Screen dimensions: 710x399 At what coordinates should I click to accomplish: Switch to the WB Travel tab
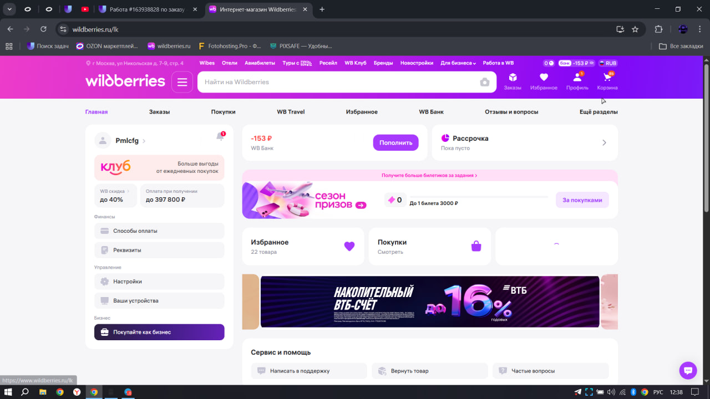pos(291,112)
